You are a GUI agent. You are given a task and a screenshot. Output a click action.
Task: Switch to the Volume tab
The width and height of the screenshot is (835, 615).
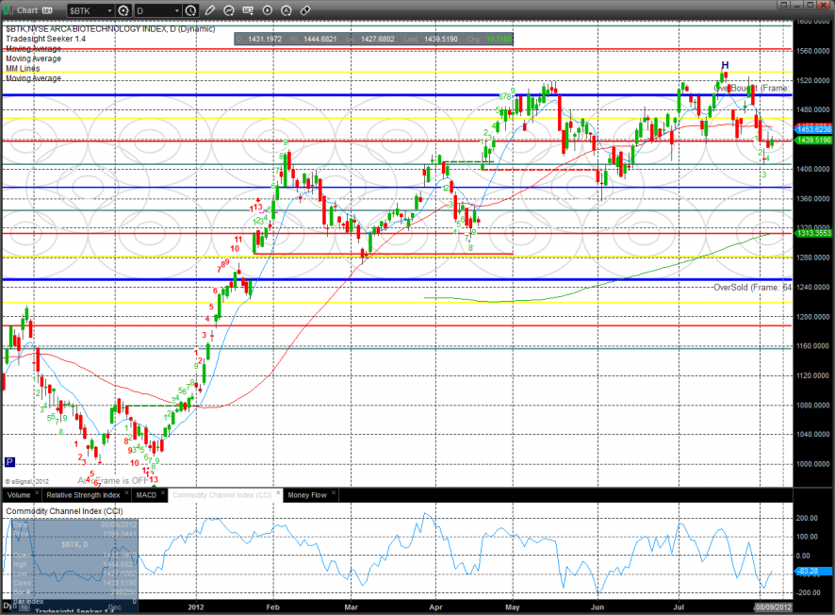click(18, 494)
